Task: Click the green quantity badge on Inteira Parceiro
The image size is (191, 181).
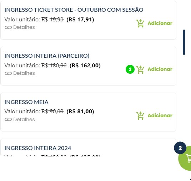Action: [x=130, y=69]
